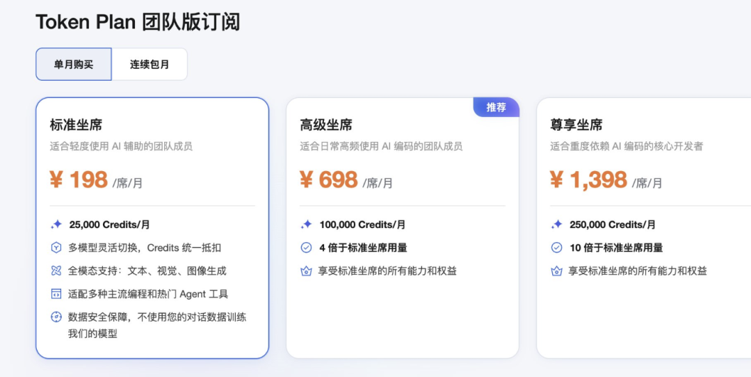The width and height of the screenshot is (751, 377).
Task: Click the ¥ 1,398 price of 尊享坐席
Action: point(588,180)
